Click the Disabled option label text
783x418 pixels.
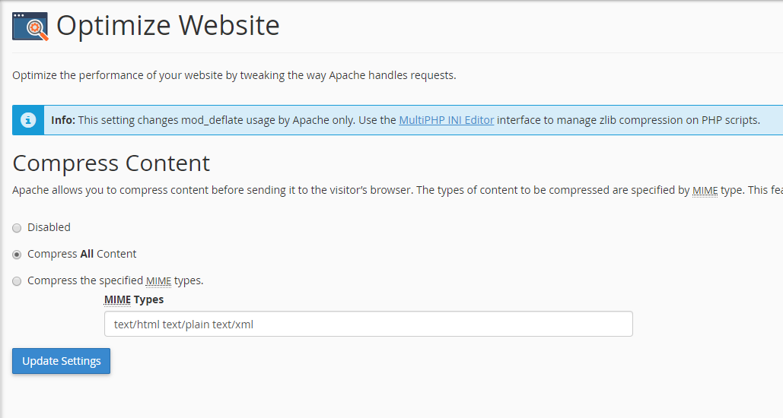click(49, 227)
